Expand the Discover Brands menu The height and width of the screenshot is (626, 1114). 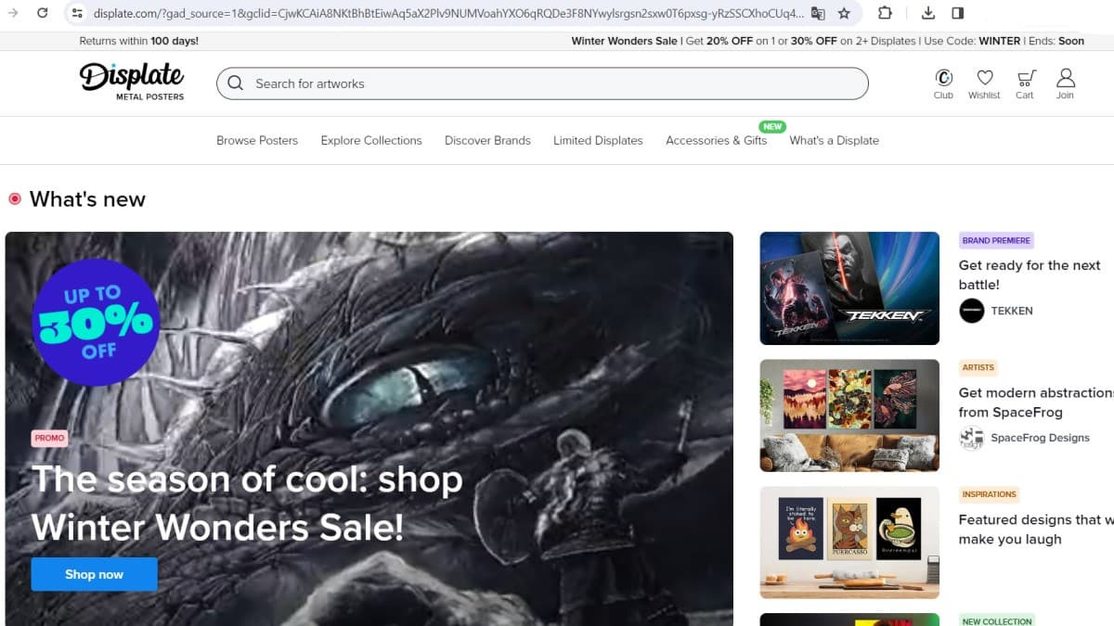tap(487, 140)
